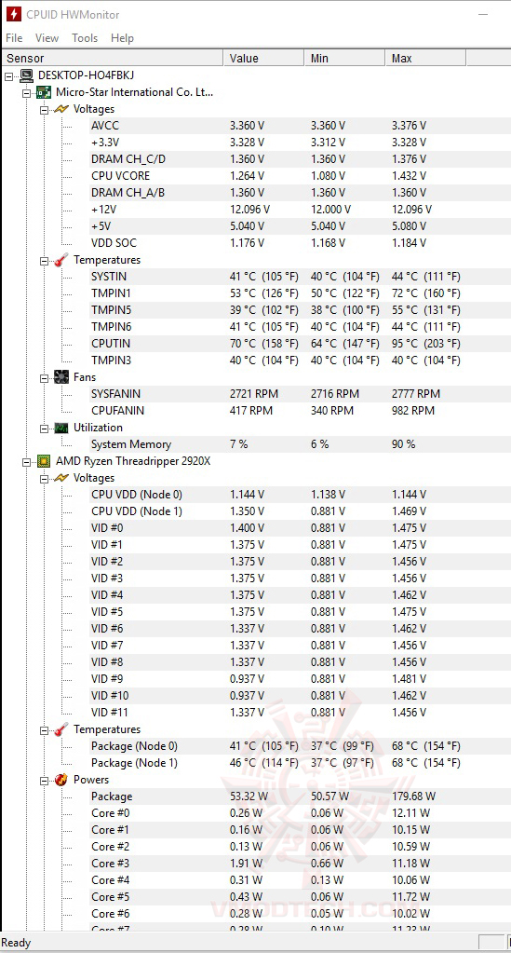Click the motherboard Voltages lightning icon
Image resolution: width=511 pixels, height=953 pixels.
[61, 109]
